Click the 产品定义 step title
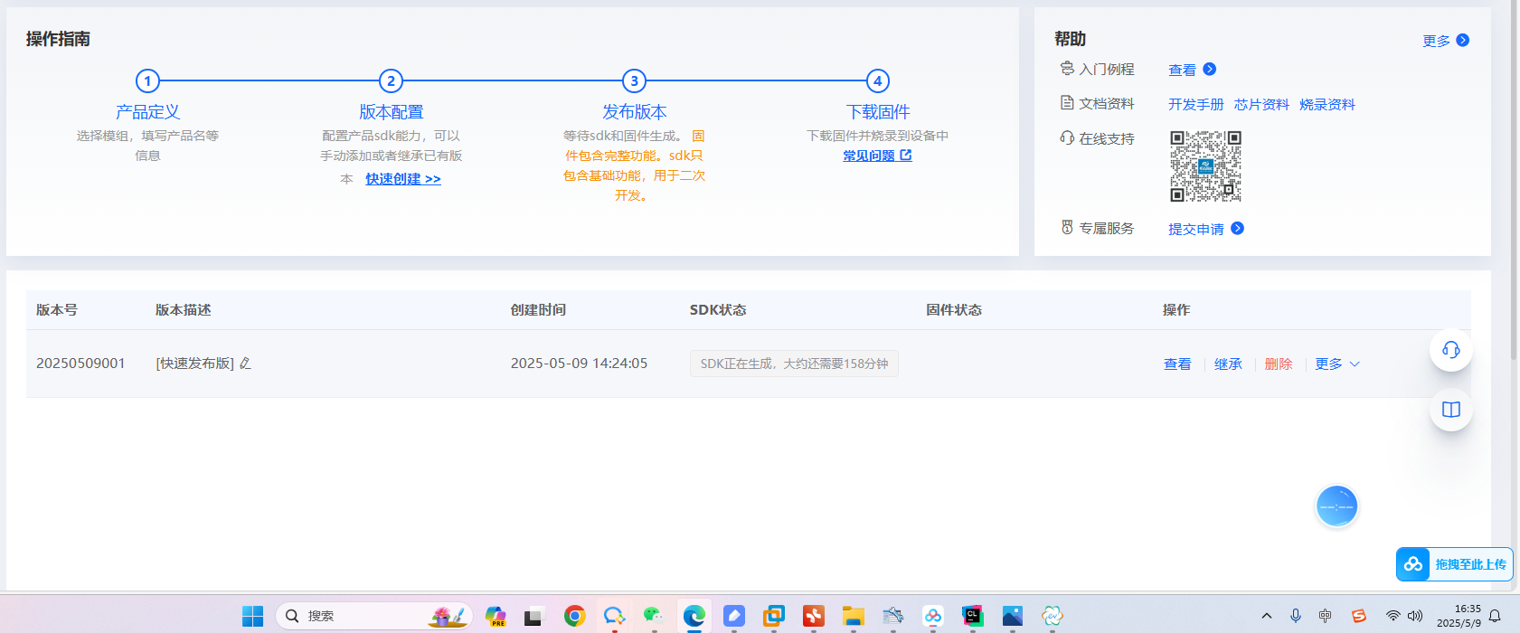1520x633 pixels. click(x=147, y=112)
